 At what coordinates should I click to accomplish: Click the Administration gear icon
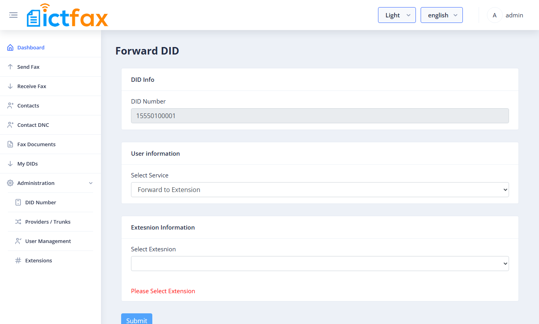click(10, 183)
